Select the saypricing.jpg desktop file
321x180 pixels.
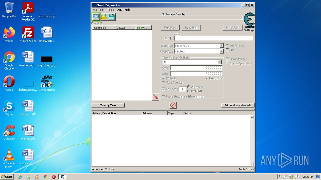(47, 61)
